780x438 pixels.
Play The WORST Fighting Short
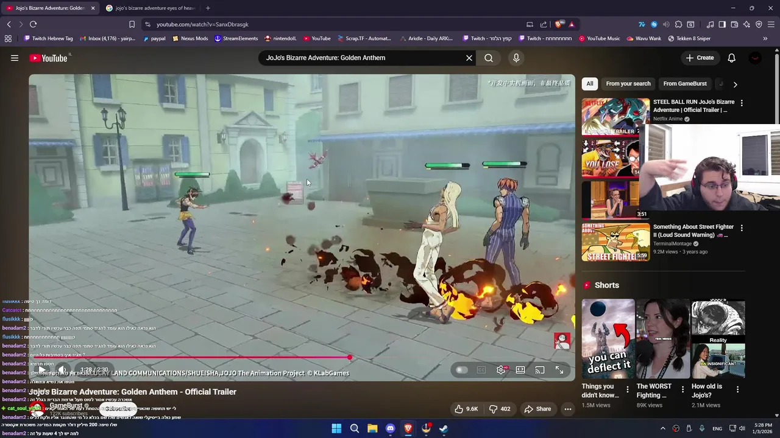pyautogui.click(x=662, y=339)
